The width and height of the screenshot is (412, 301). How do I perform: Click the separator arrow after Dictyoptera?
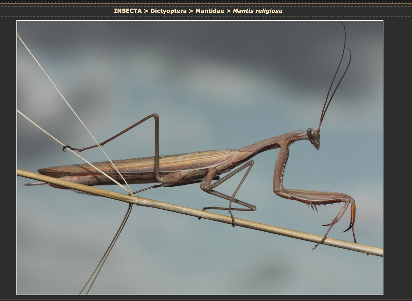pos(191,11)
